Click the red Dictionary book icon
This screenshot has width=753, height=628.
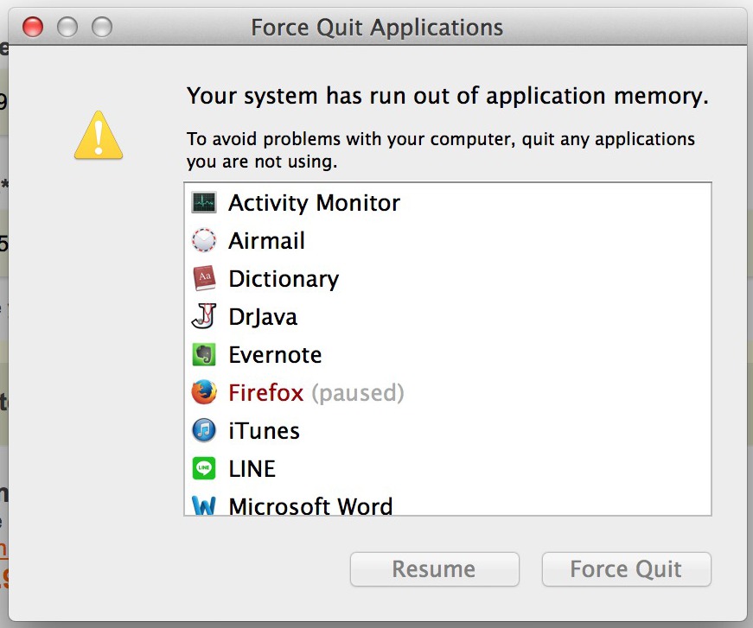204,278
